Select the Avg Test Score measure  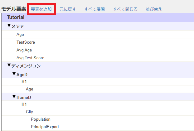30,58
